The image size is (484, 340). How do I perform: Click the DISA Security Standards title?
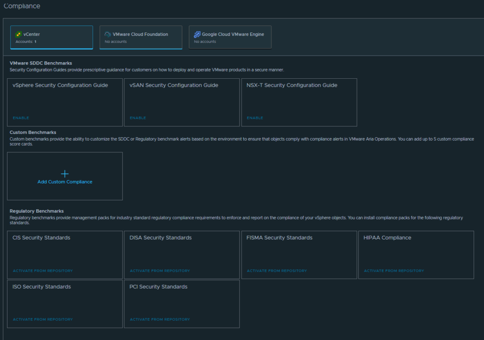coord(161,238)
